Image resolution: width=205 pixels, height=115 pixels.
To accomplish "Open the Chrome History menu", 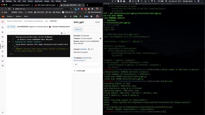I will click(x=30, y=1).
